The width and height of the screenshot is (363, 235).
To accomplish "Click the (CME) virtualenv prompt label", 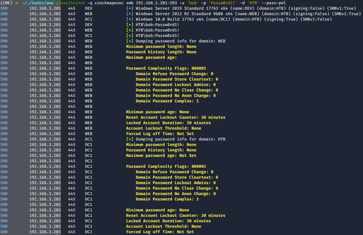I will (x=6, y=3).
